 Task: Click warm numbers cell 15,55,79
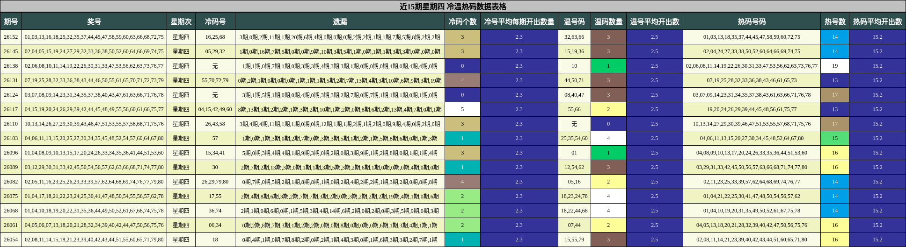[x=574, y=240]
